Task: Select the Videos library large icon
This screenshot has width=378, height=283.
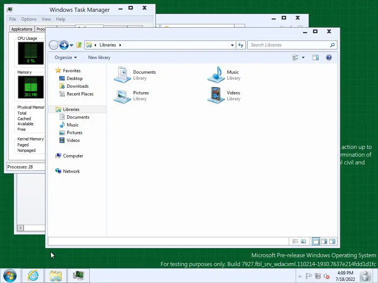Action: [x=216, y=95]
